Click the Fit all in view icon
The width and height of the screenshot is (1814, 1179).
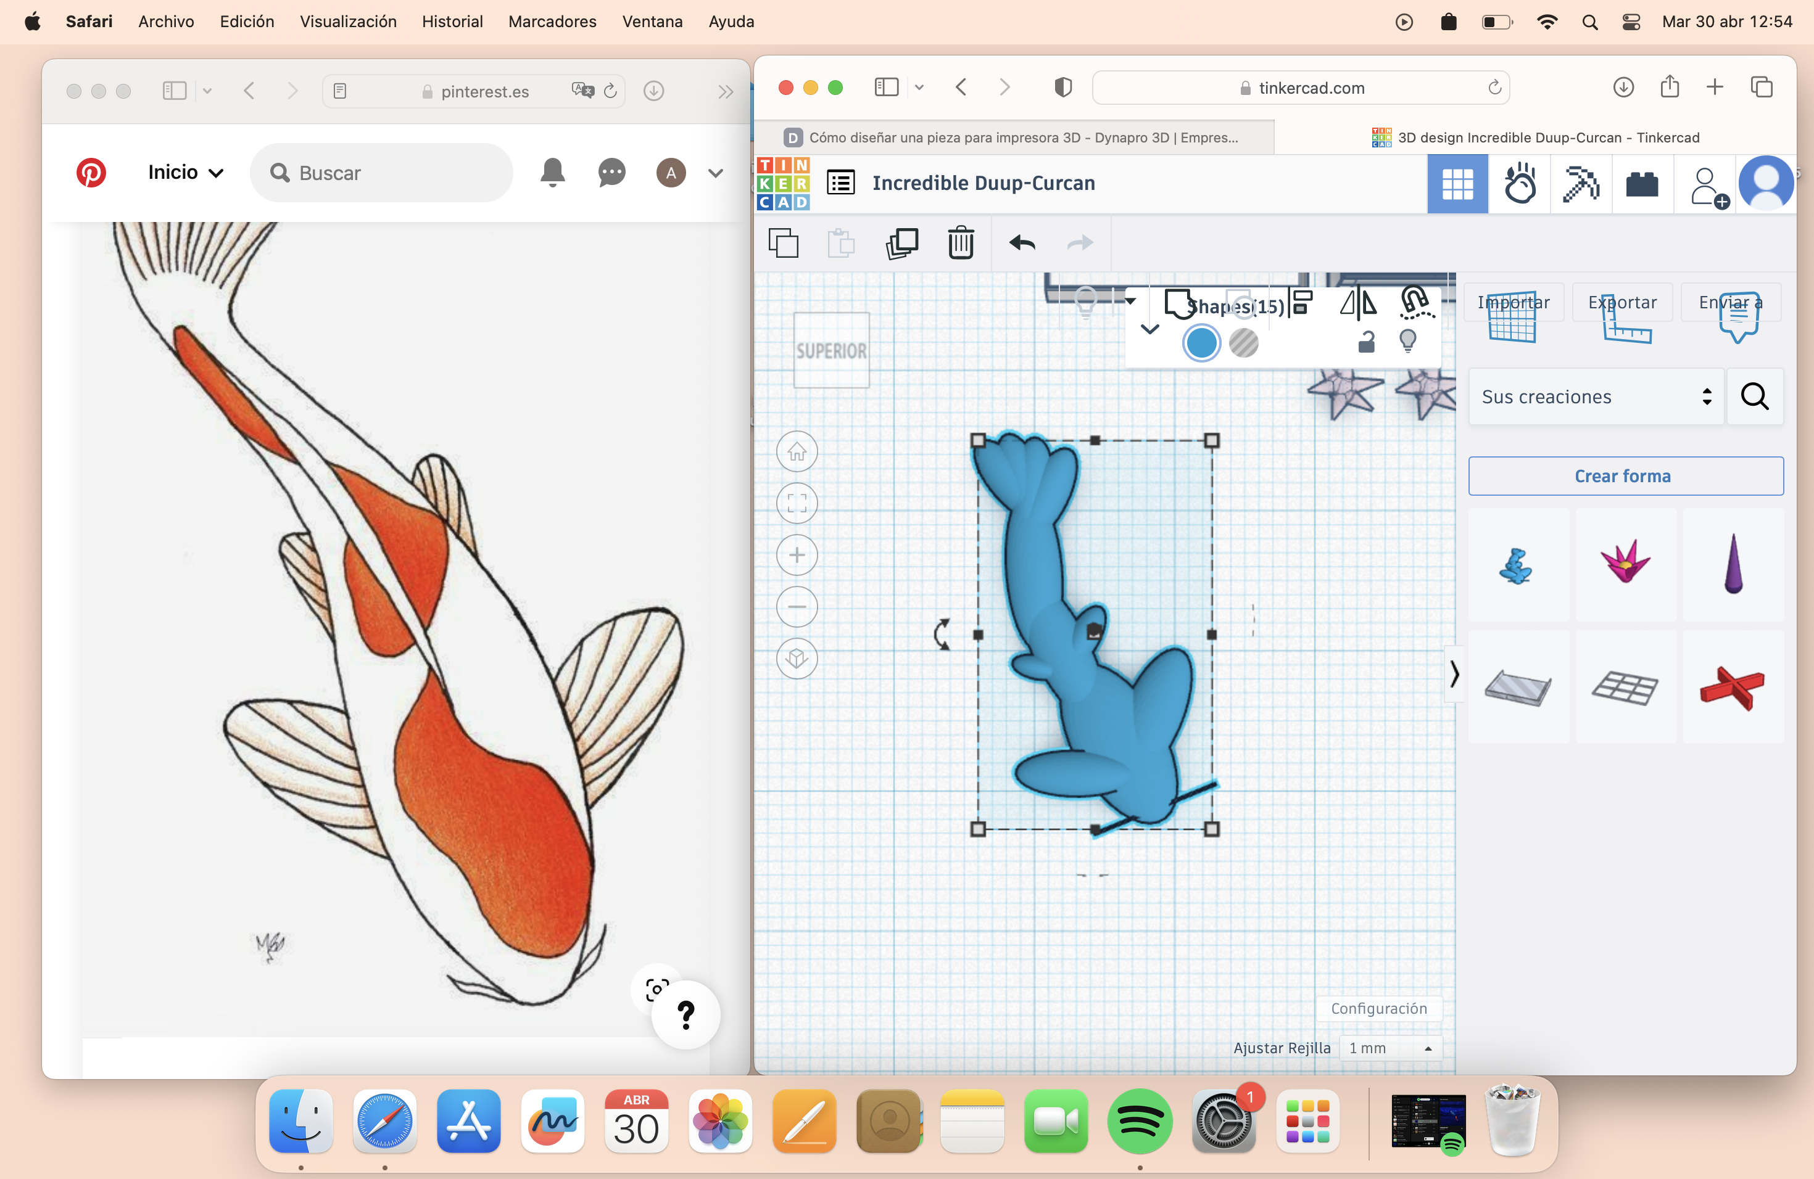(797, 503)
